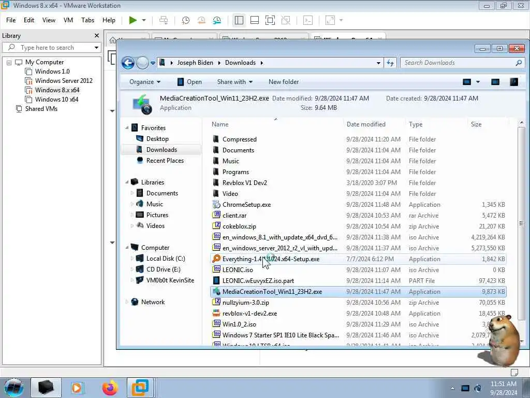Open Firefox from the taskbar
This screenshot has width=530, height=398.
(x=110, y=388)
